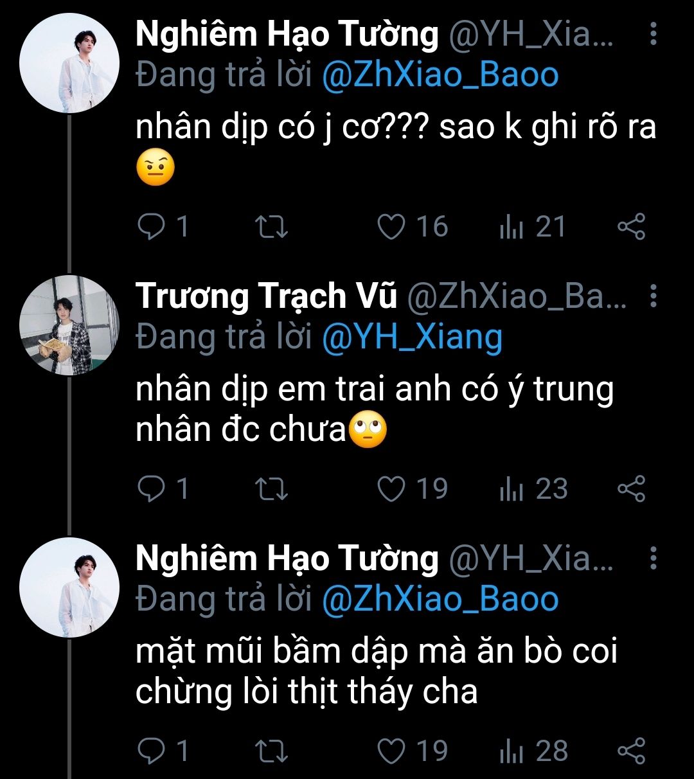Retweet the first tweet by Nghiêm Hạo Tường
The image size is (694, 779).
(x=272, y=227)
